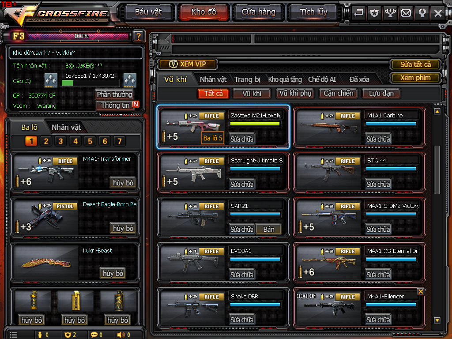
Task: Select backpack slot 2
Action: (46, 141)
